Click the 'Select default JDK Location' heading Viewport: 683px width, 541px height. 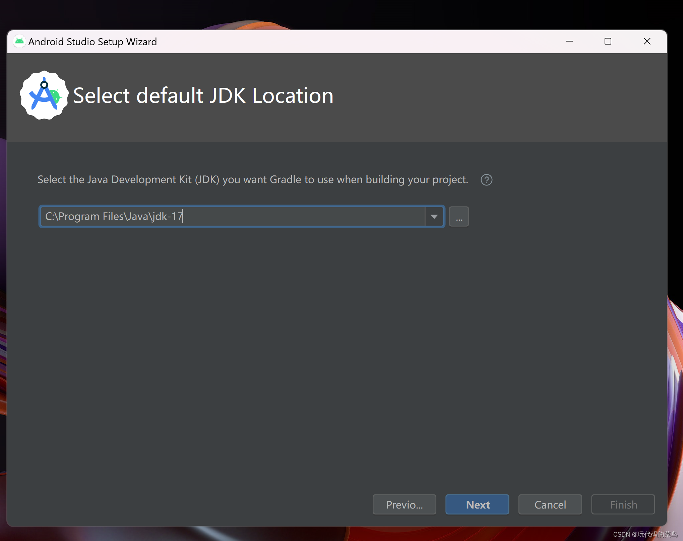tap(203, 96)
